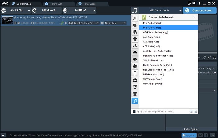Open the Add CD Disc dropdown arrow
218x138 pixels.
[29, 11]
